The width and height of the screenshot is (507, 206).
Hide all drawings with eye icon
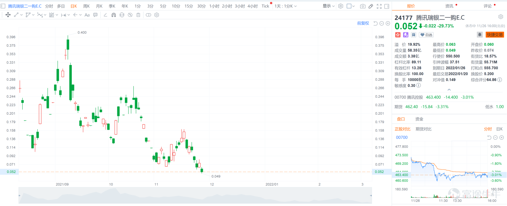[x=130, y=15]
